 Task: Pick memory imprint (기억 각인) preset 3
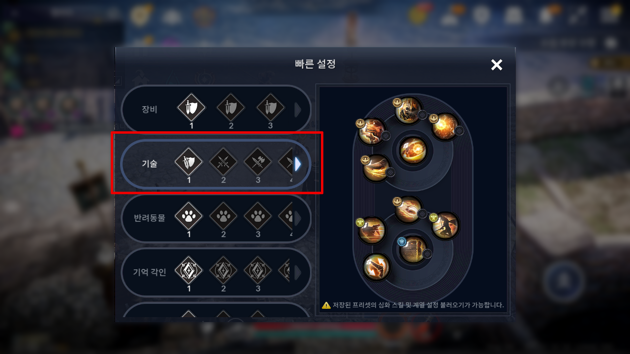click(258, 270)
